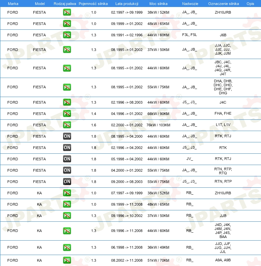Click ON diesel icon in 08.1995 -> 04.2000 row
This screenshot has width=261, height=266.
point(67,136)
